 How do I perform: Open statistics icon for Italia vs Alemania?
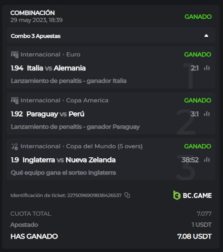207,68
